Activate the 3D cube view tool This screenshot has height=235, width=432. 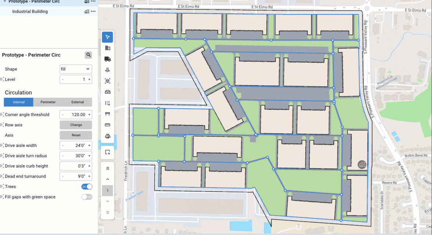coord(107,81)
